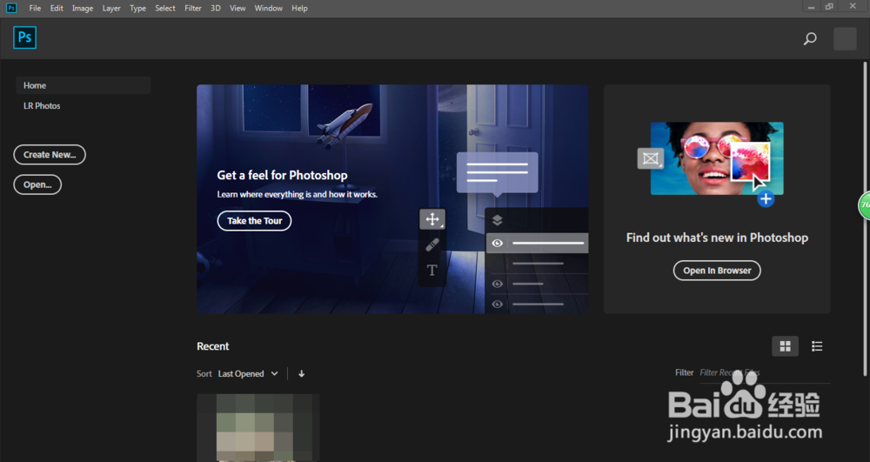Click the What's new in Photoshop image
This screenshot has width=870, height=462.
point(717,158)
